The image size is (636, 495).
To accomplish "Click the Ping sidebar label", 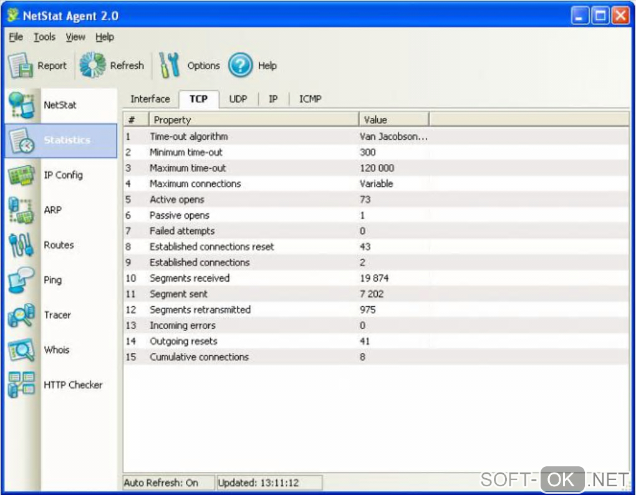I will [x=53, y=280].
